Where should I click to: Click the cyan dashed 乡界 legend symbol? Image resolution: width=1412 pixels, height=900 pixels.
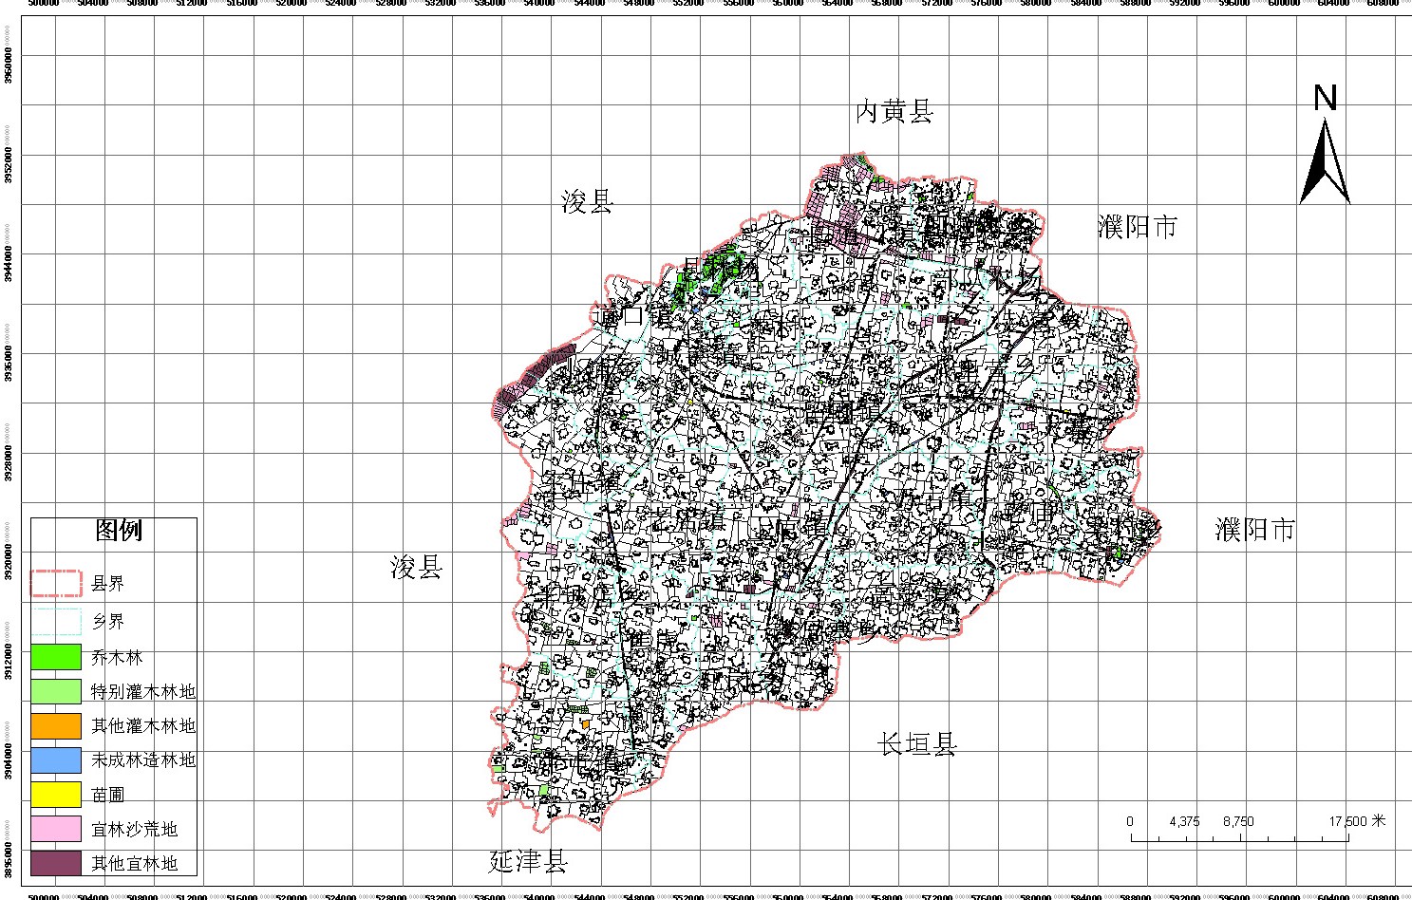coord(56,622)
